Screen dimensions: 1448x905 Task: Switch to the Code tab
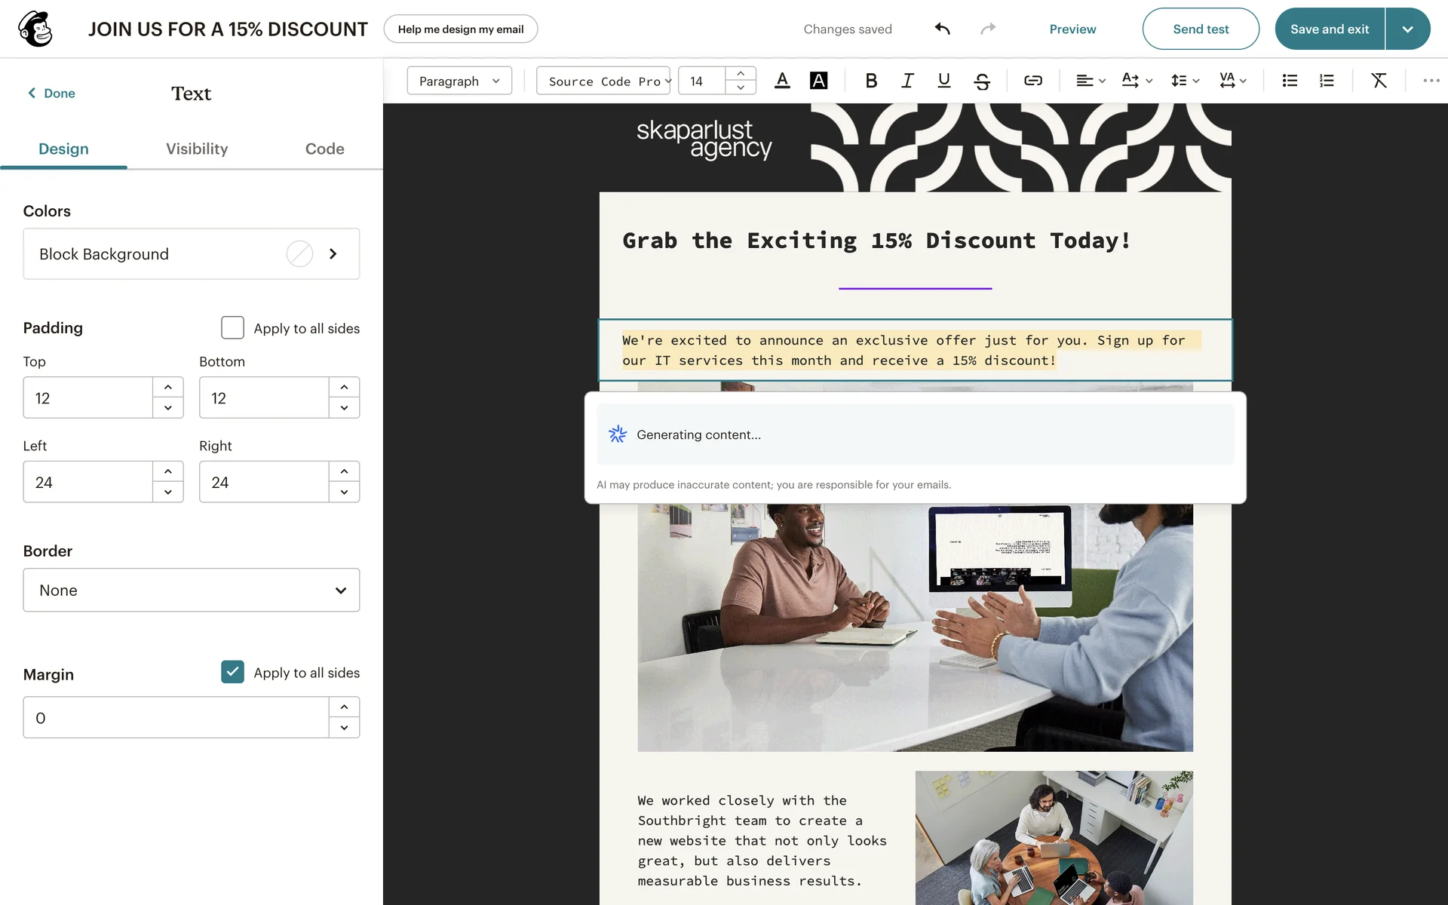click(x=324, y=149)
